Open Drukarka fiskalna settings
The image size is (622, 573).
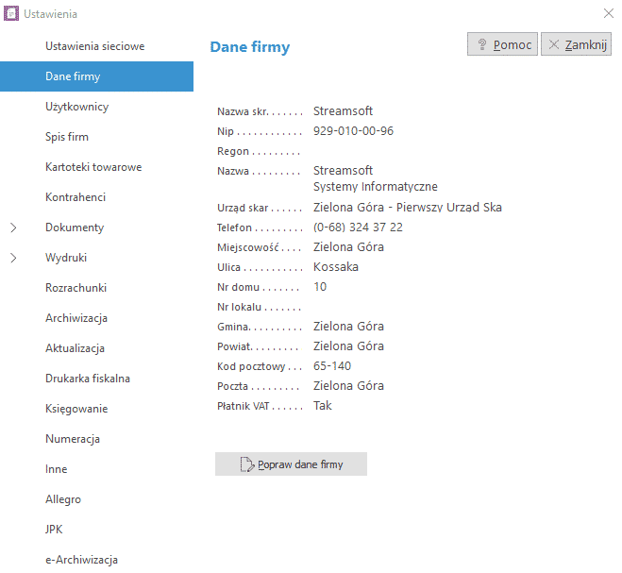click(88, 379)
